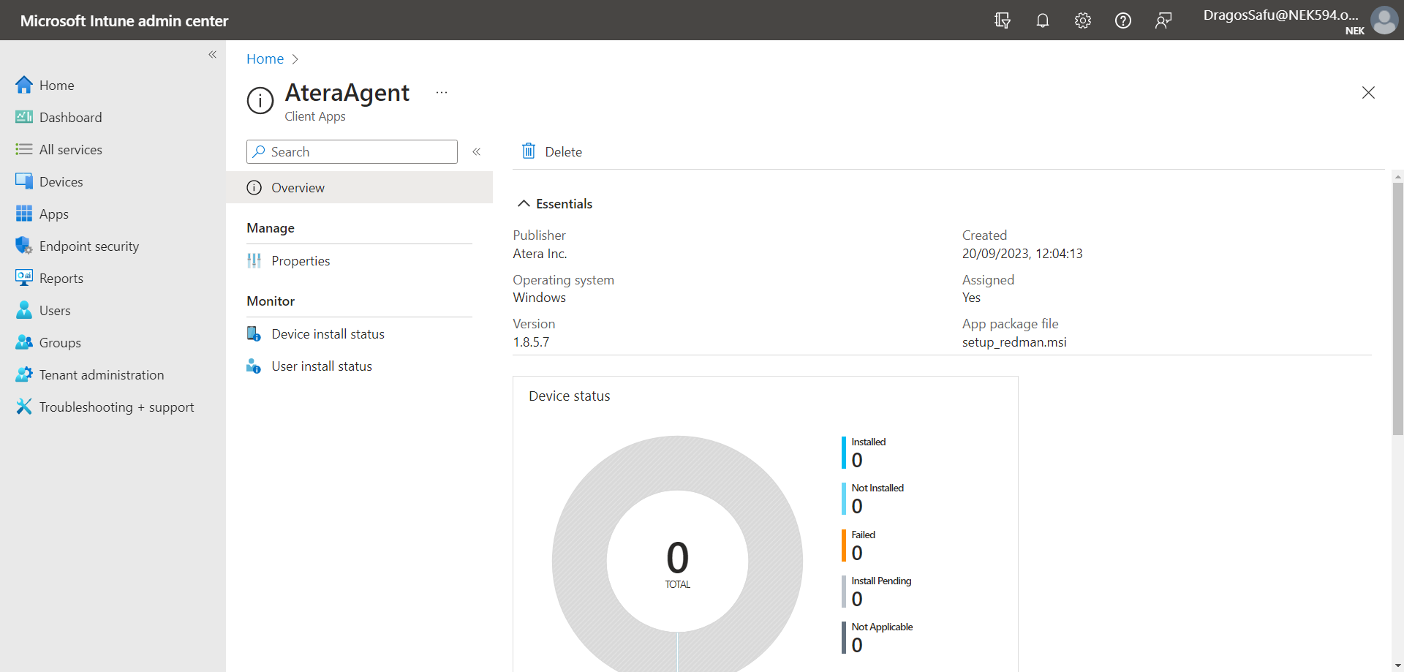Click the vertical scrollbar thumb

tap(1397, 309)
